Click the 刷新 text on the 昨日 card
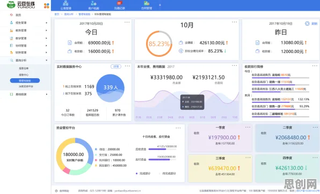320x194 pixels. coord(314,24)
